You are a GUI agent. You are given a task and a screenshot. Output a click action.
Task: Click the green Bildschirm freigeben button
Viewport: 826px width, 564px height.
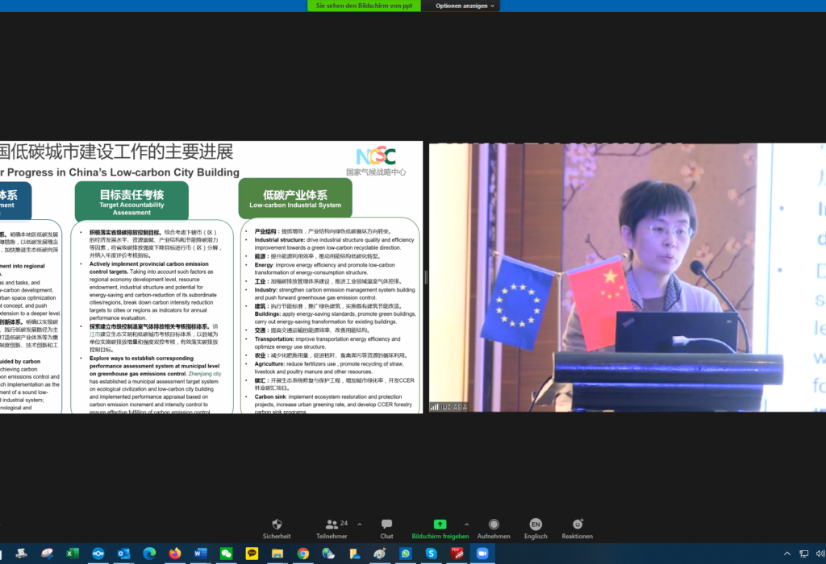440,524
